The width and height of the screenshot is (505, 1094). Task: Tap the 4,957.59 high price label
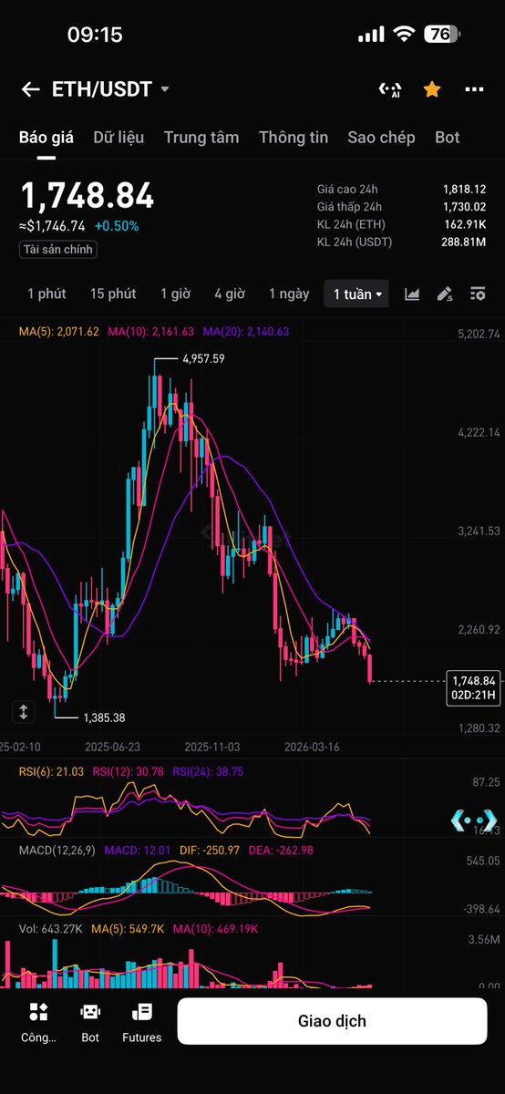tap(203, 358)
